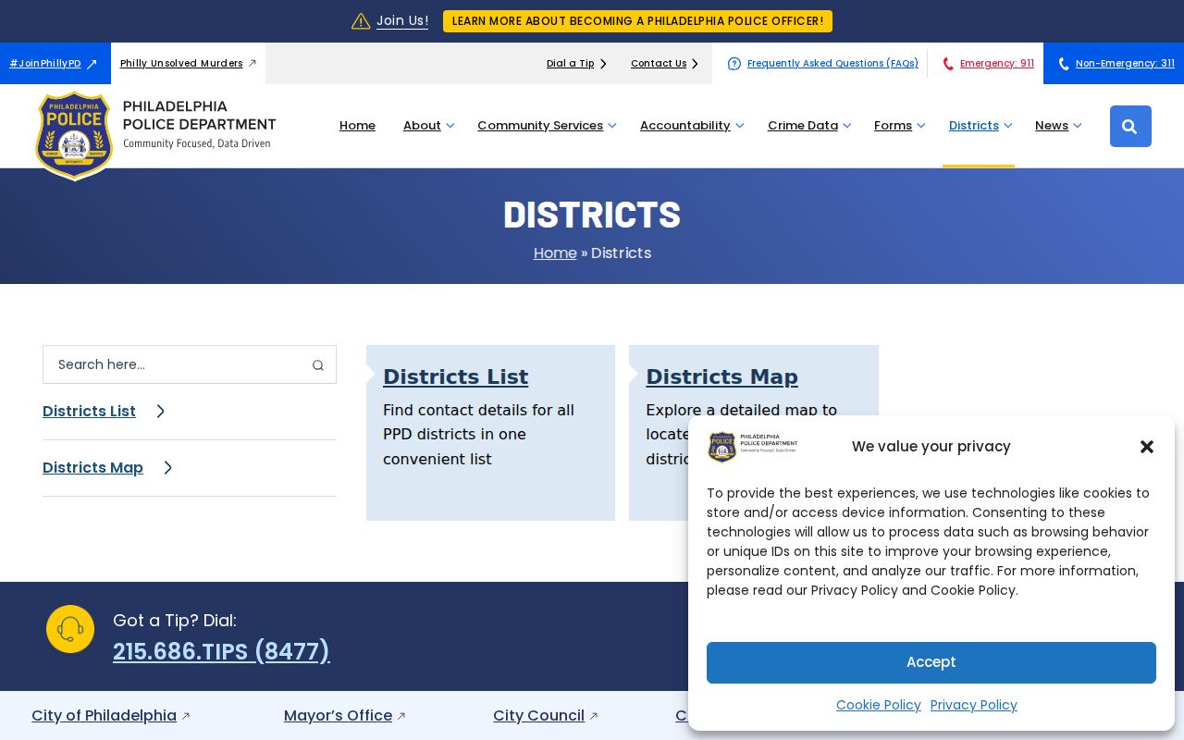The image size is (1184, 740).
Task: Click the question mark icon beside FAQs
Action: (734, 64)
